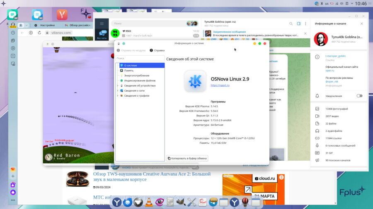Open the orange Yandex desktop shortcut
The width and height of the screenshot is (373, 209).
click(62, 14)
